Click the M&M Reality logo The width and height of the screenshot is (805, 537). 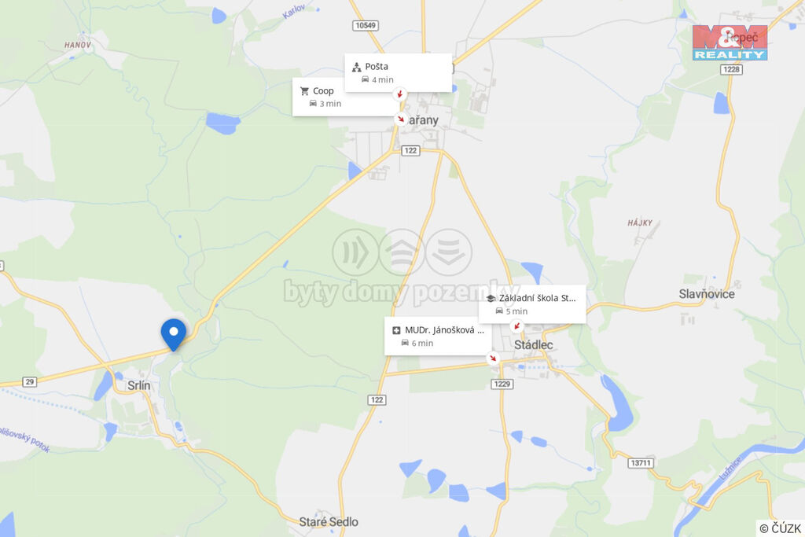click(x=730, y=42)
